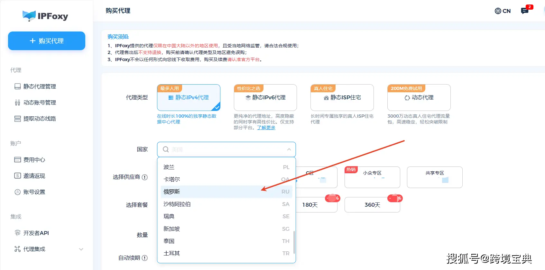Click the country list scrollbar

tap(294, 242)
